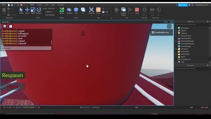Screen dimensions: 211x119
Task: Click the chat window scrollbar
Action: coord(51,42)
